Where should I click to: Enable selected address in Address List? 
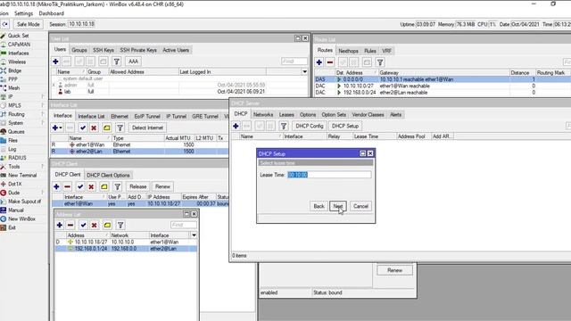pos(83,226)
